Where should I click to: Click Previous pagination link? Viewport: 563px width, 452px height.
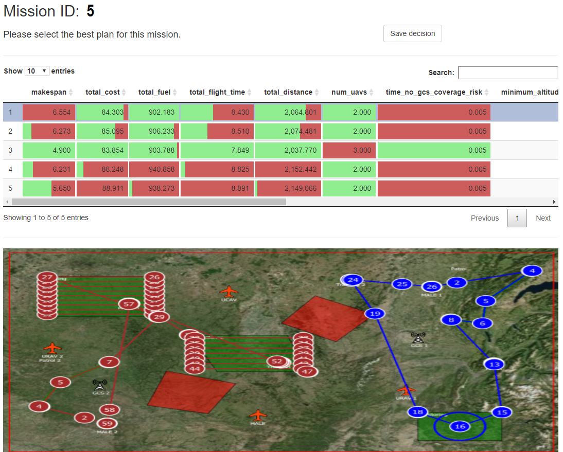[x=484, y=218]
